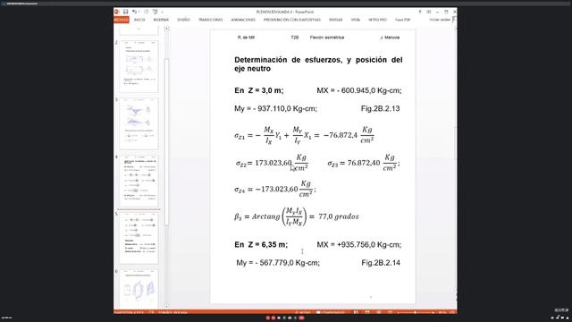Click the header text 'Flexión asimétrica'
The width and height of the screenshot is (572, 322).
tap(327, 38)
